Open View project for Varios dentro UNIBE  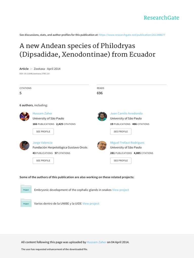(x=91, y=204)
